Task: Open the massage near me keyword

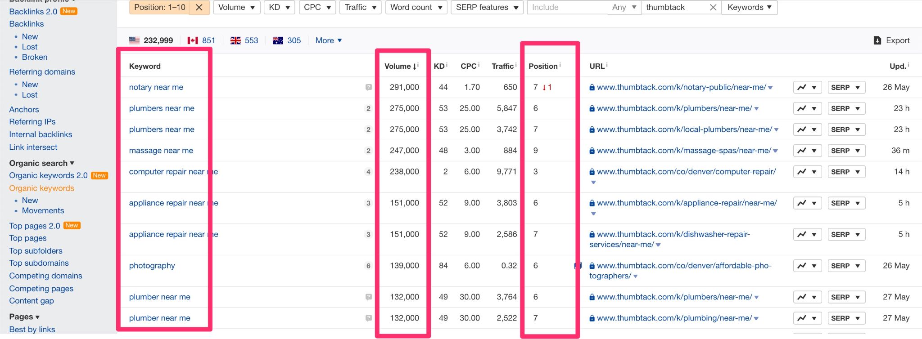Action: (x=161, y=151)
